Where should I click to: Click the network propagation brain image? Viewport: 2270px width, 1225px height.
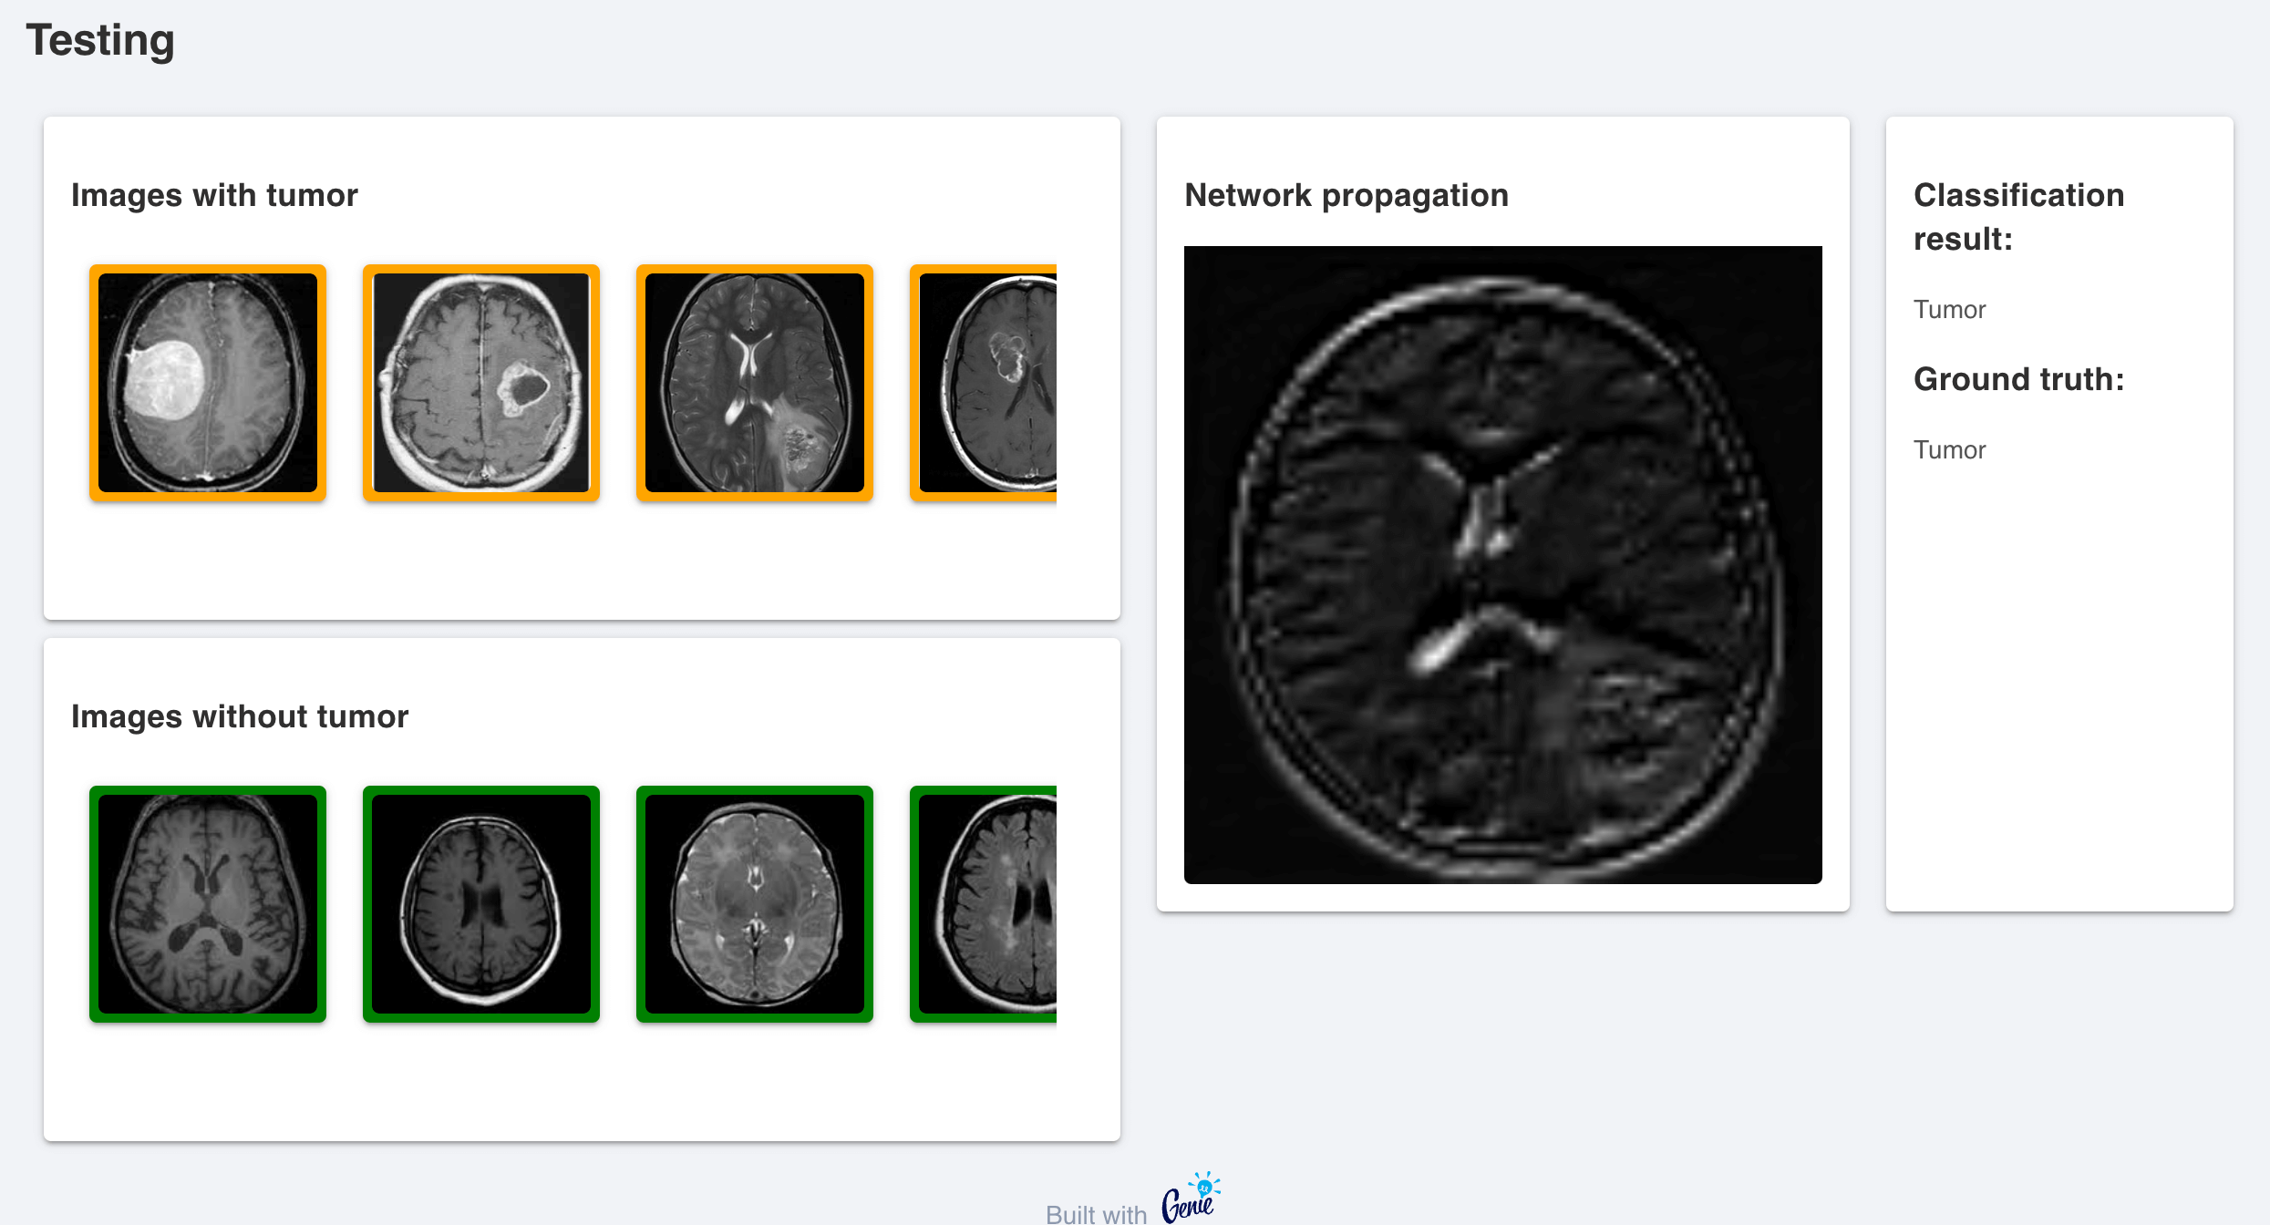click(1502, 565)
